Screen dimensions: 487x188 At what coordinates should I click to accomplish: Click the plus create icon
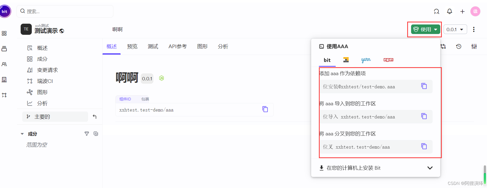coord(462,11)
